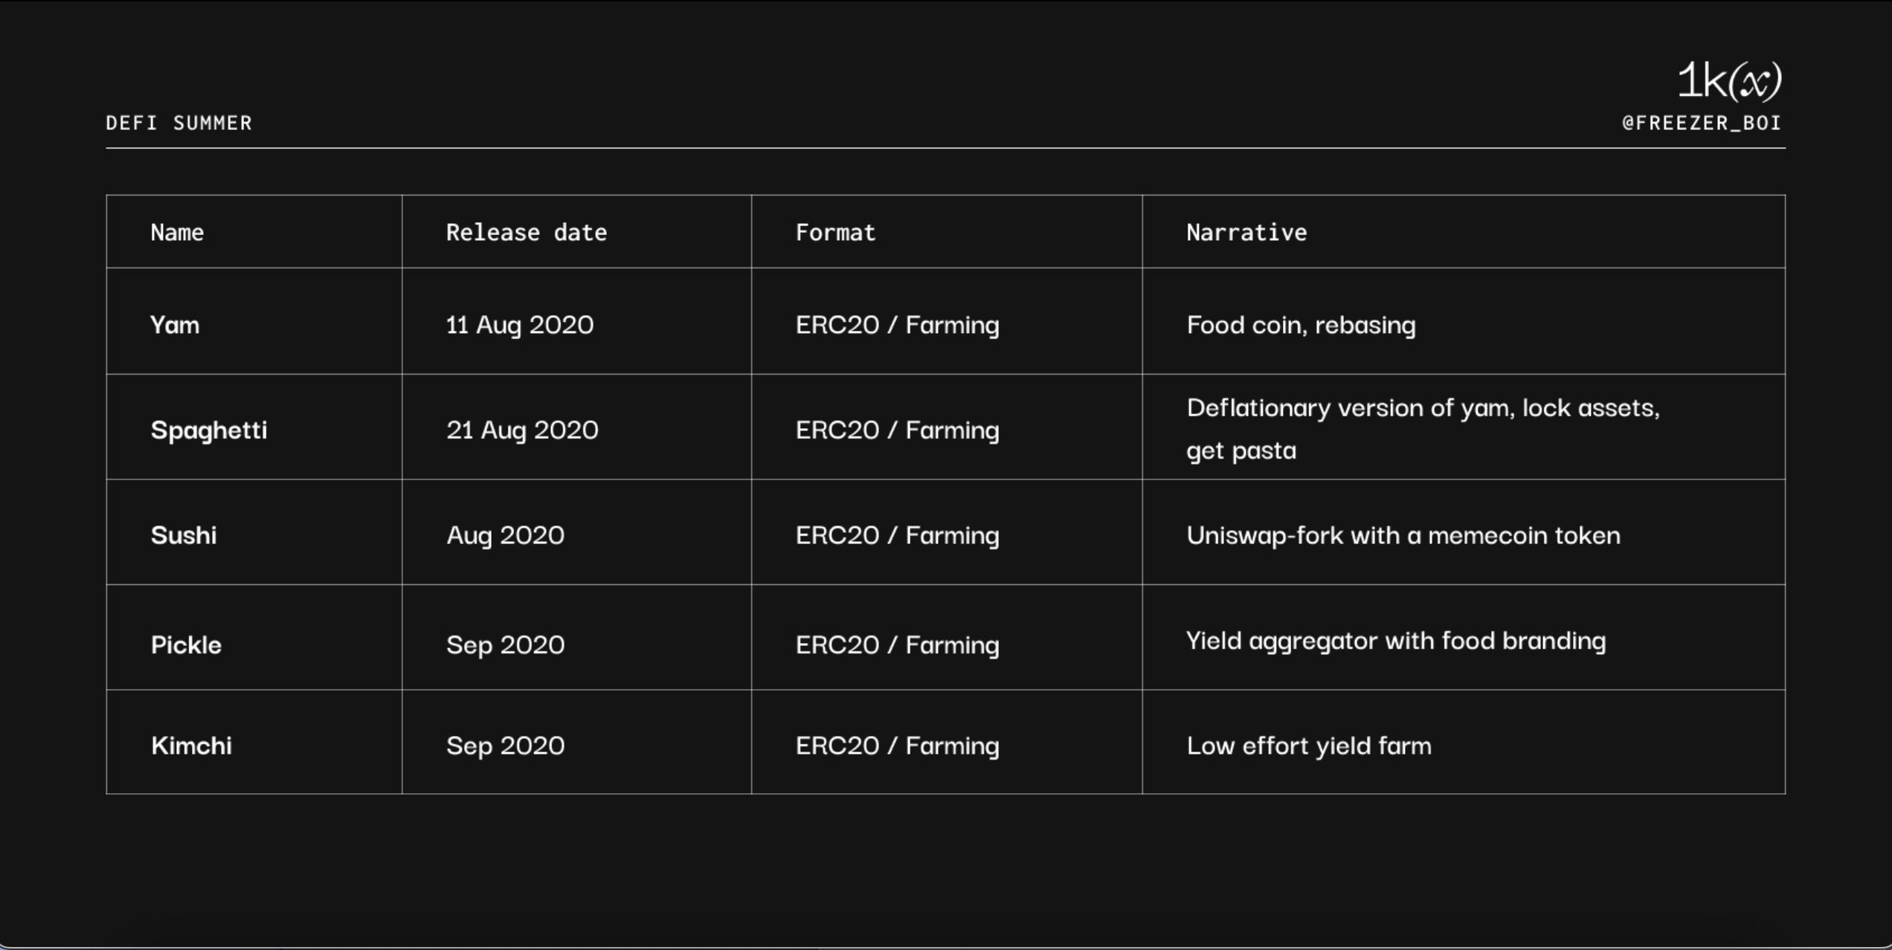Click the Narrative column header
The image size is (1892, 950).
pos(1246,233)
